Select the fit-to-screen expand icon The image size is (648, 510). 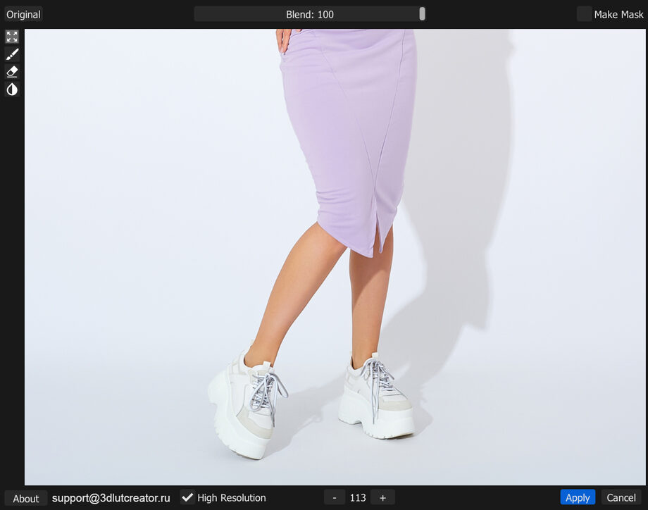12,37
